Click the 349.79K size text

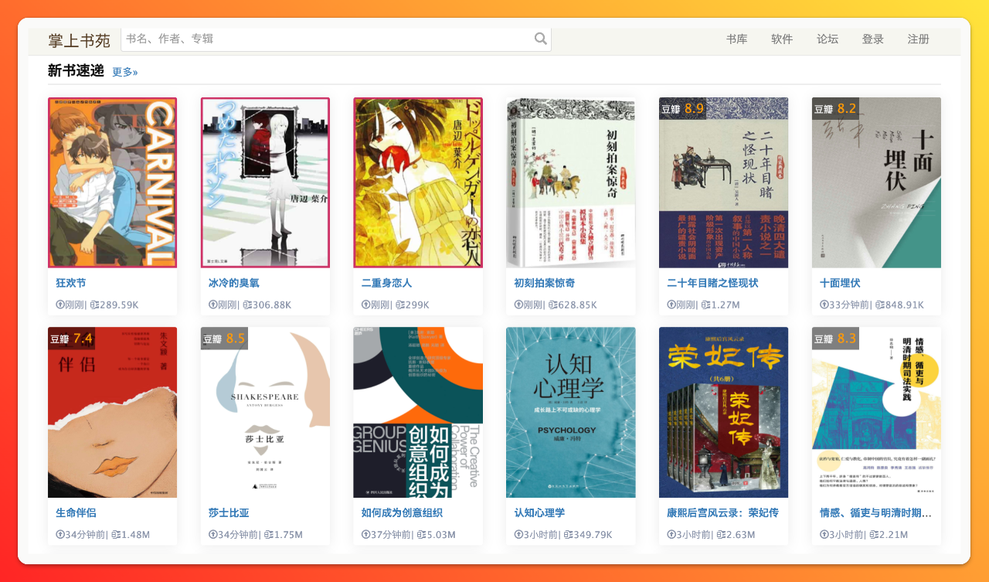coord(592,535)
